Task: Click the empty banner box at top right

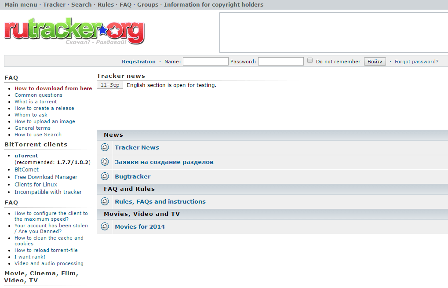Action: tap(334, 33)
